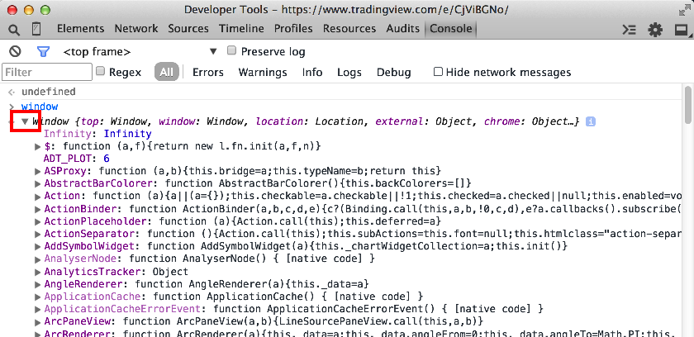The height and width of the screenshot is (337, 694).
Task: Switch to the Audits tab
Action: click(x=403, y=29)
